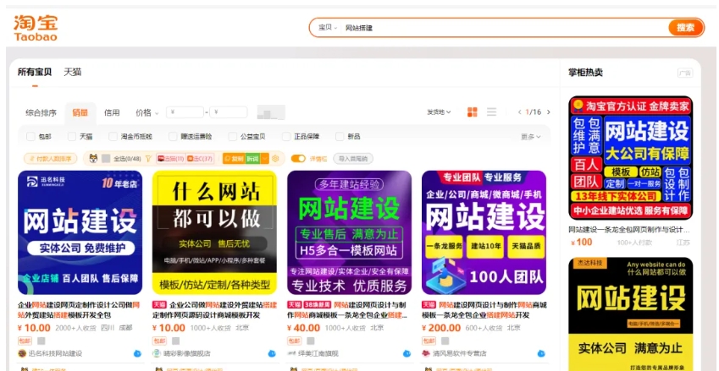Click the maximum price input field

229,112
